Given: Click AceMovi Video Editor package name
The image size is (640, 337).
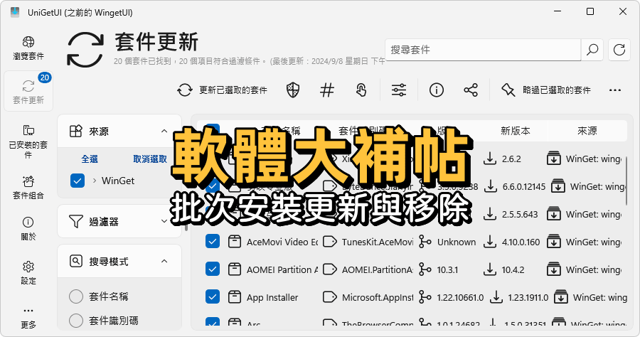Looking at the screenshot, I should click(282, 242).
